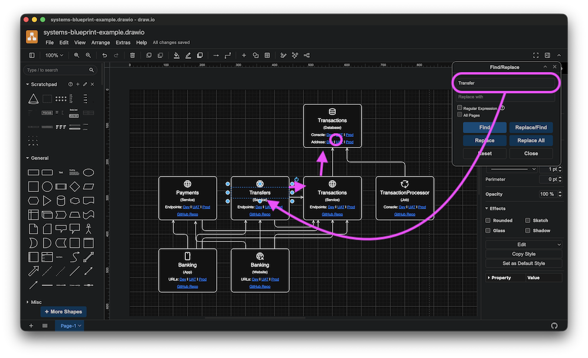The image size is (588, 358).
Task: Click the zoom in magnifier icon
Action: (x=76, y=55)
